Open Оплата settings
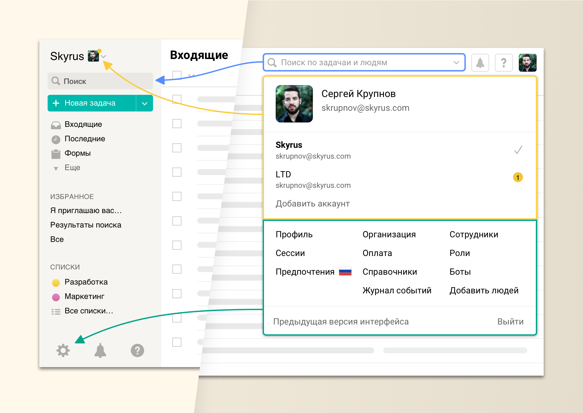Viewport: 583px width, 413px height. (x=377, y=253)
